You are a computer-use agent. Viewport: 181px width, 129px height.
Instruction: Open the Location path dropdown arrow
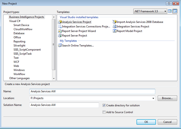click(x=153, y=98)
